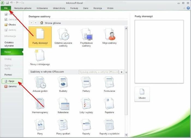The height and width of the screenshot is (138, 191).
Task: Open the Listy i wykazy category
Action: [86, 106]
